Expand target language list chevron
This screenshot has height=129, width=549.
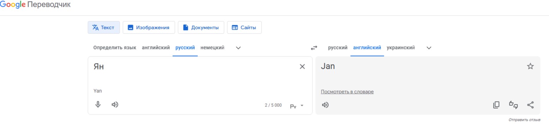coord(429,48)
